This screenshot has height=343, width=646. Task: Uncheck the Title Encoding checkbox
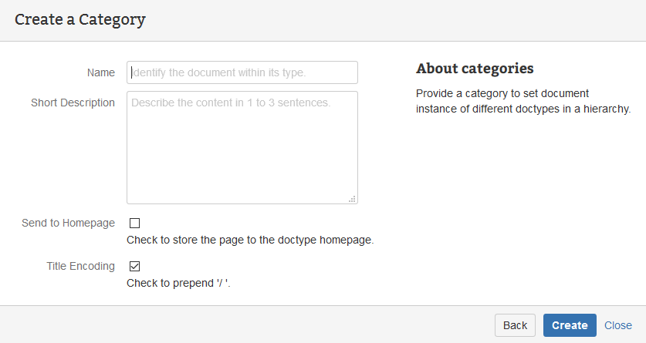click(x=134, y=267)
